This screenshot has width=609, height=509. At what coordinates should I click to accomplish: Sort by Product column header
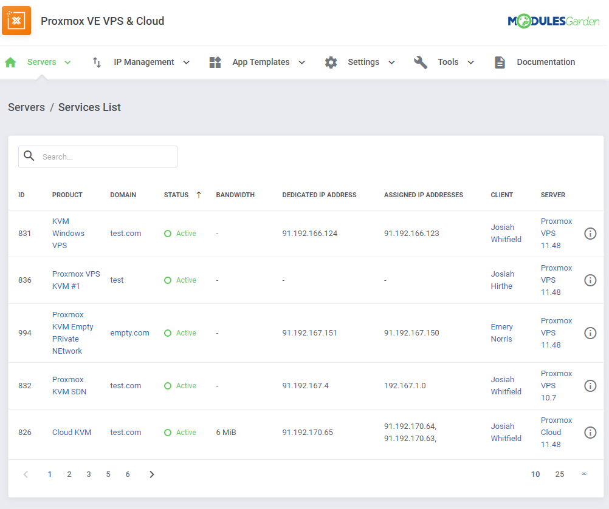(x=67, y=195)
